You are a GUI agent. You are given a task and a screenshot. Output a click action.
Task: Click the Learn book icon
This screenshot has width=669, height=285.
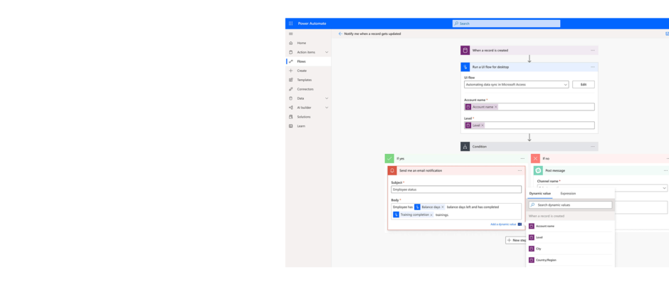291,126
